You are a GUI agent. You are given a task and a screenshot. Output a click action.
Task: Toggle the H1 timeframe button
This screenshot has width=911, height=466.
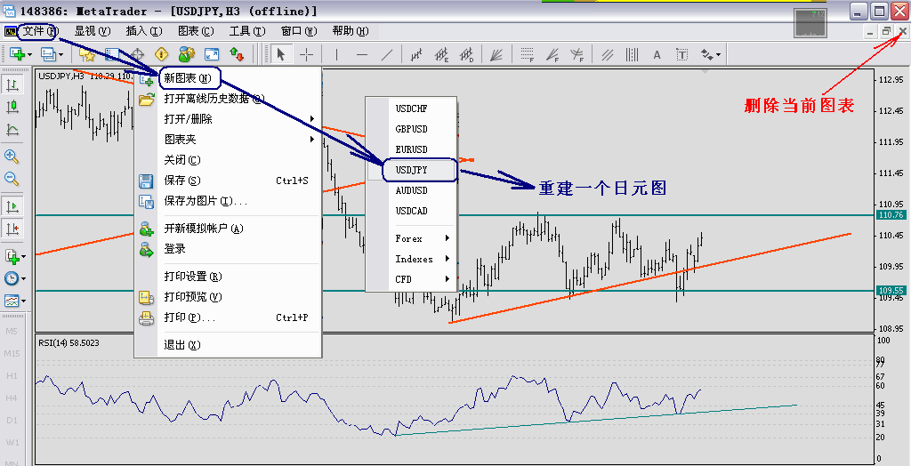12,376
